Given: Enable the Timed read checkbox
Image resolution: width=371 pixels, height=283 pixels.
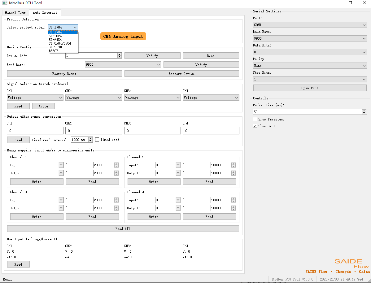Looking at the screenshot, I should [98, 139].
